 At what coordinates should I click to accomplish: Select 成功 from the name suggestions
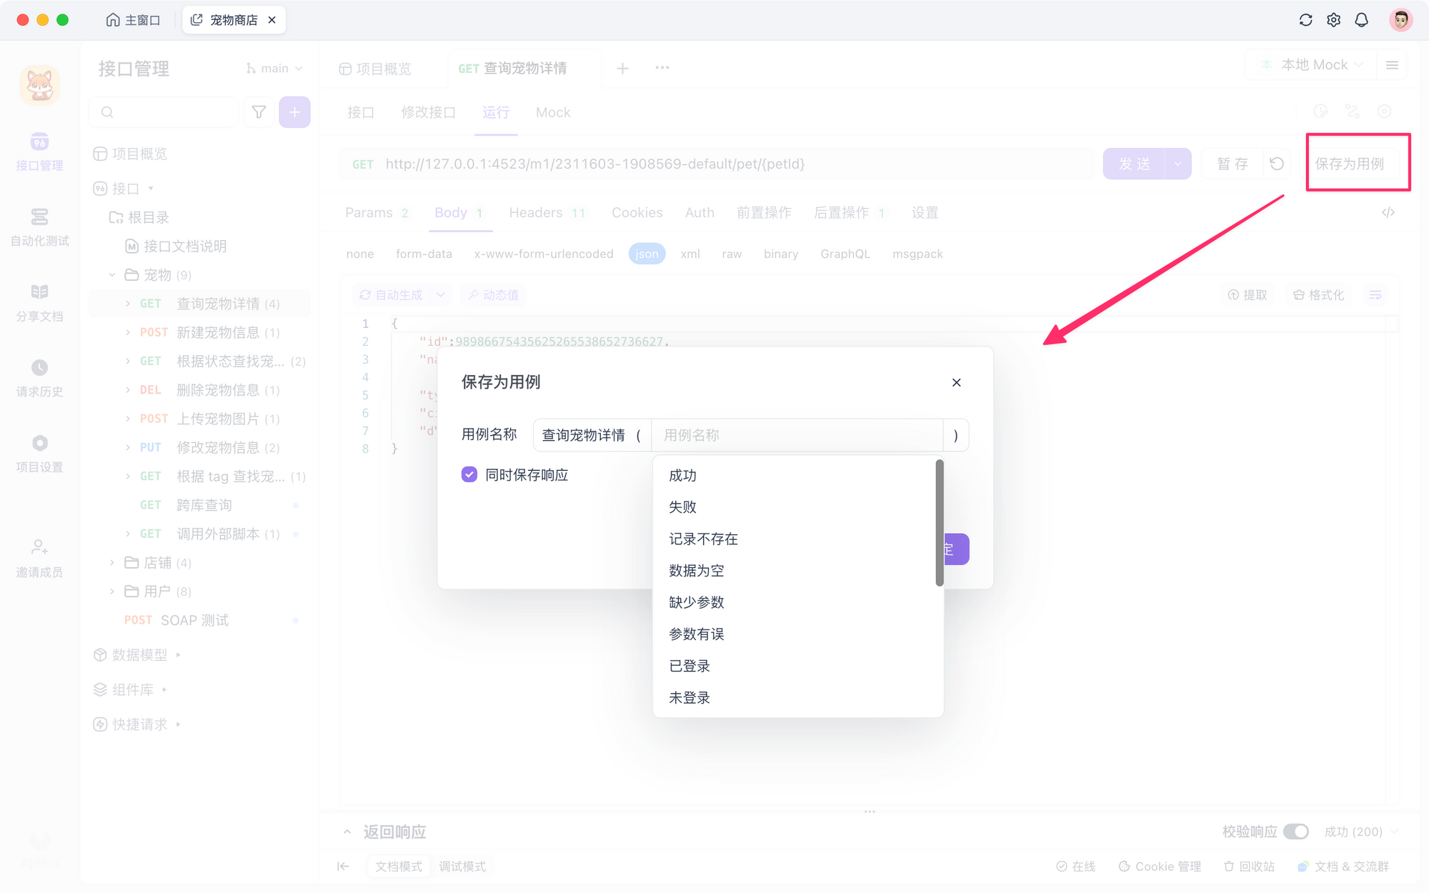pos(794,476)
